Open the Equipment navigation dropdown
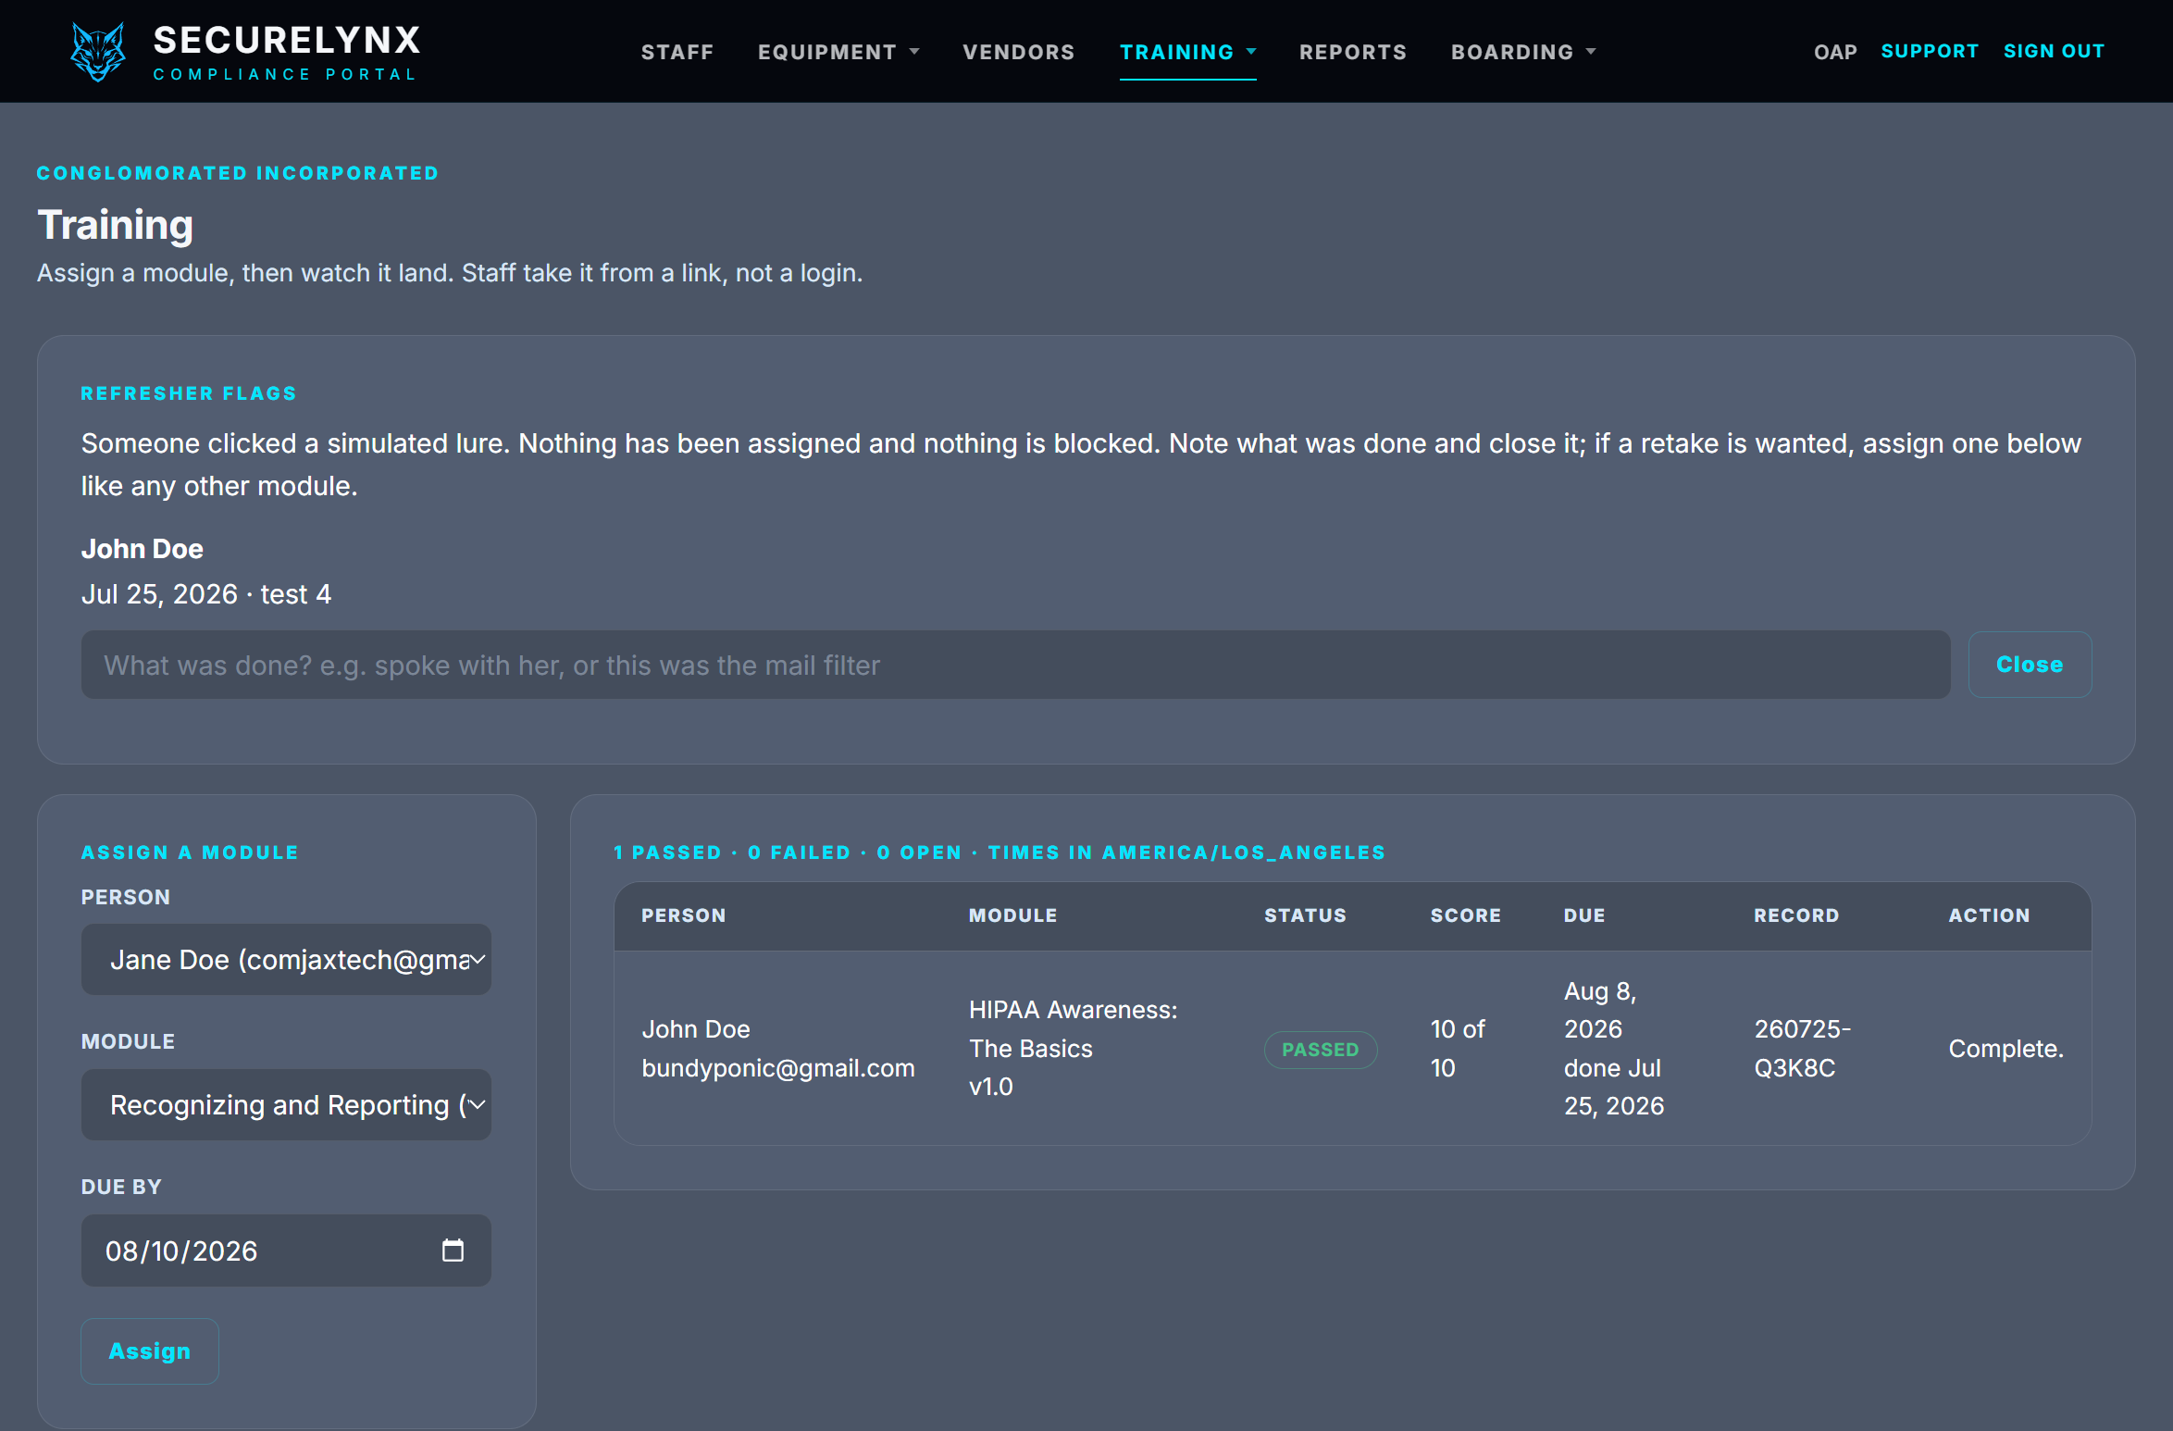The image size is (2173, 1431). [x=838, y=52]
